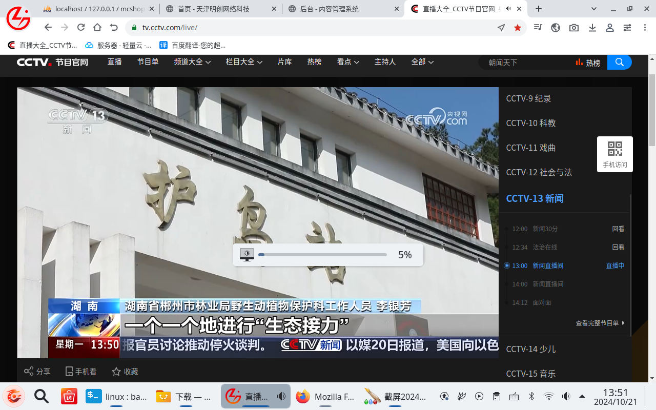Open the 节目单 nav item
Screen dimensions: 656x410
pos(148,62)
